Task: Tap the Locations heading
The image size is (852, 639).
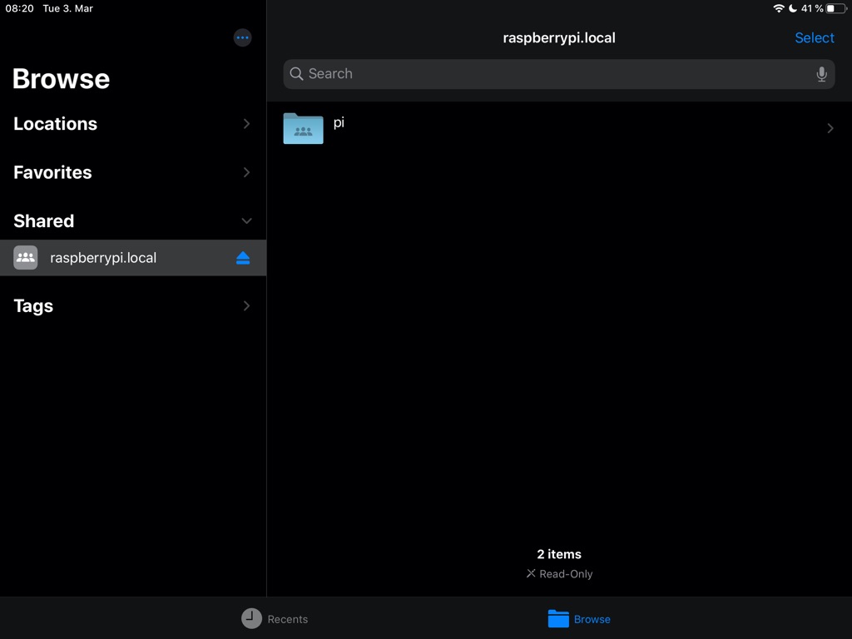Action: point(56,124)
